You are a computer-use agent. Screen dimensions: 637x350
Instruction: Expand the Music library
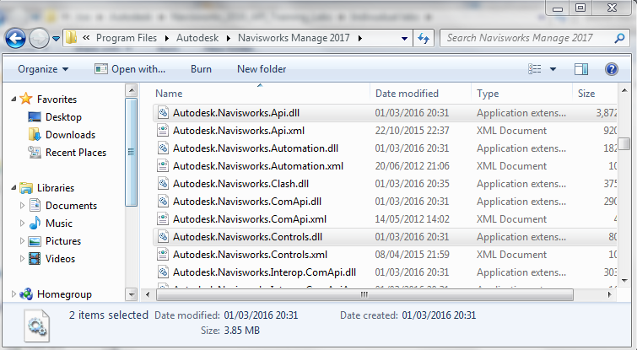(22, 223)
